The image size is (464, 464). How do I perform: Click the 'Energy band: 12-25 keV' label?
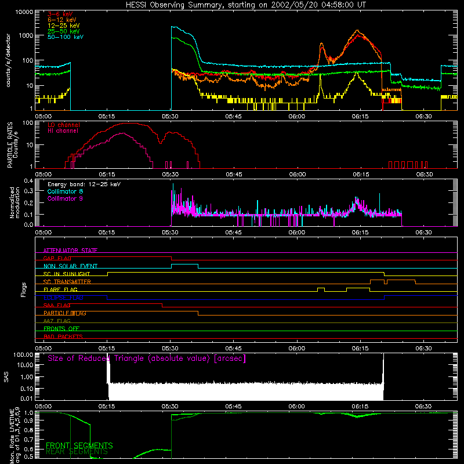click(84, 184)
